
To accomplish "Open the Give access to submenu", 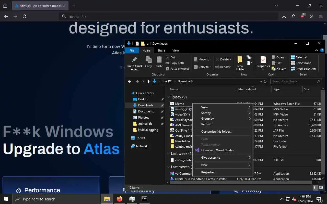I will click(x=223, y=158).
